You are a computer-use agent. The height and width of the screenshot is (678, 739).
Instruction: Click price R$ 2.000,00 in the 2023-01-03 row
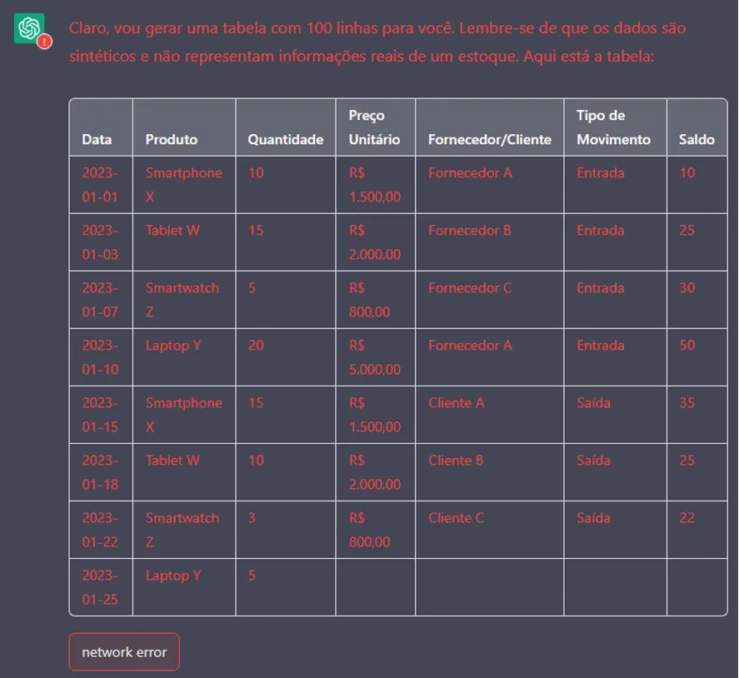[x=375, y=242]
